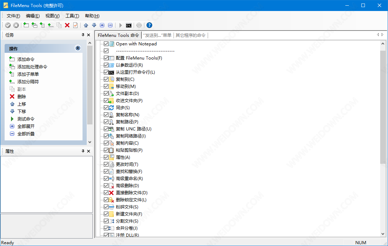This screenshot has height=246, width=388.
Task: Switch to the 其它程序的命令 tab
Action: 191,35
